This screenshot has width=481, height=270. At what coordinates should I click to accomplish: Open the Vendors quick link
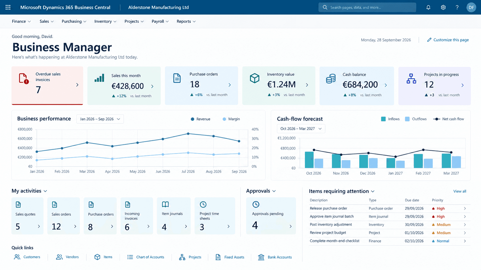(x=67, y=257)
